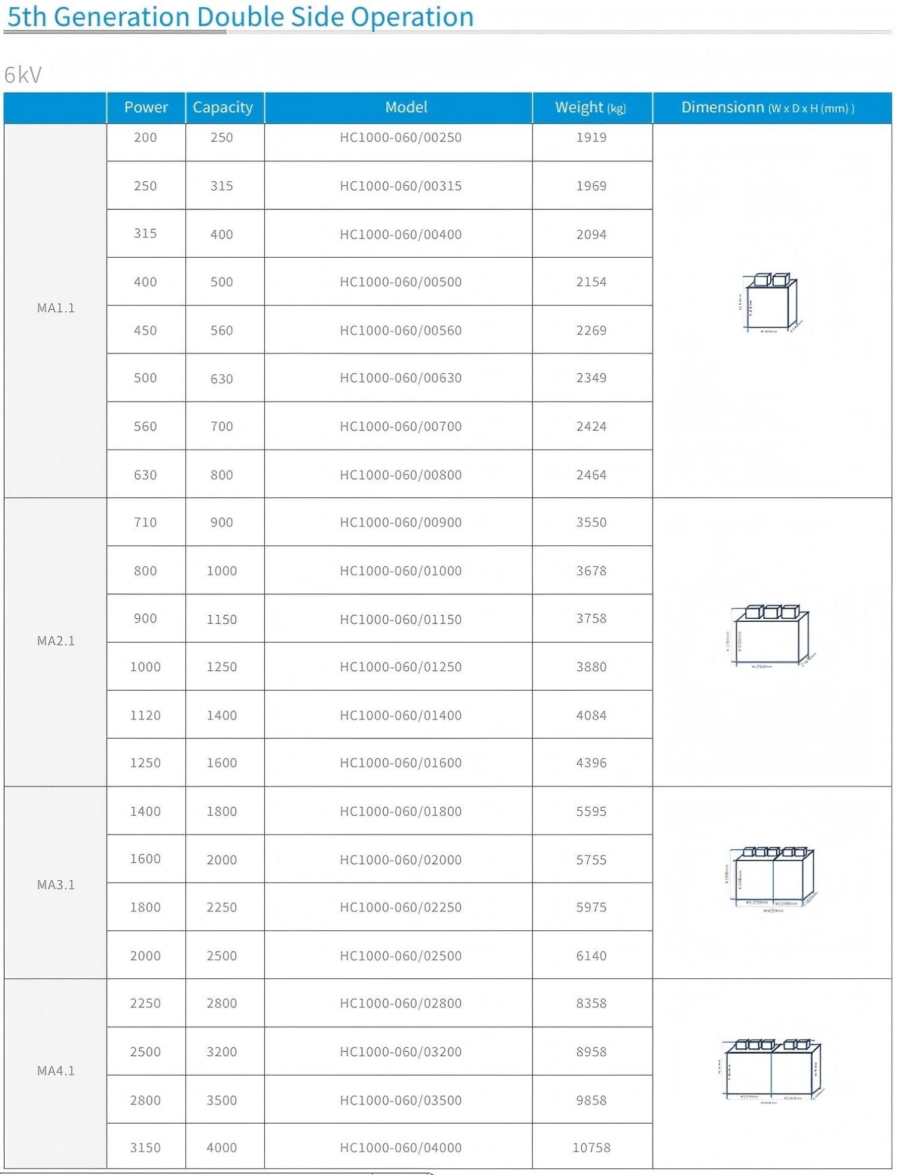Select the Capacity column header
Screen dimensions: 897x1175
(x=222, y=108)
